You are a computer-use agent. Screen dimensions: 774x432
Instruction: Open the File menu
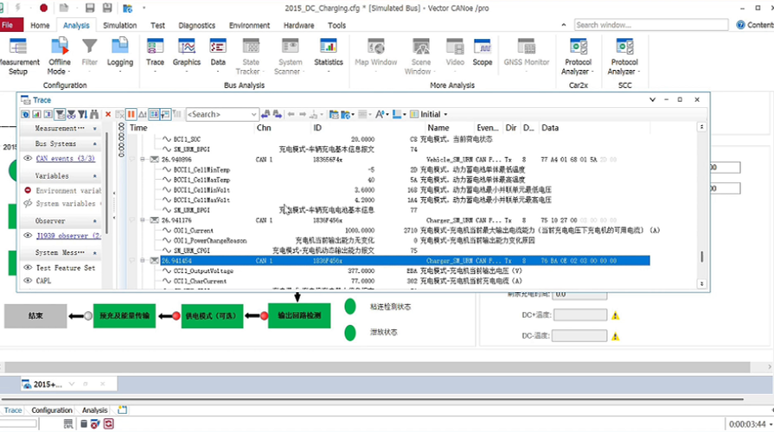(x=12, y=25)
